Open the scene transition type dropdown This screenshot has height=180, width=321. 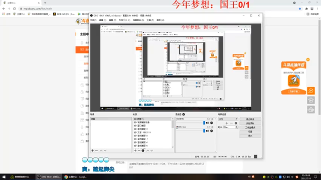[x=228, y=119]
